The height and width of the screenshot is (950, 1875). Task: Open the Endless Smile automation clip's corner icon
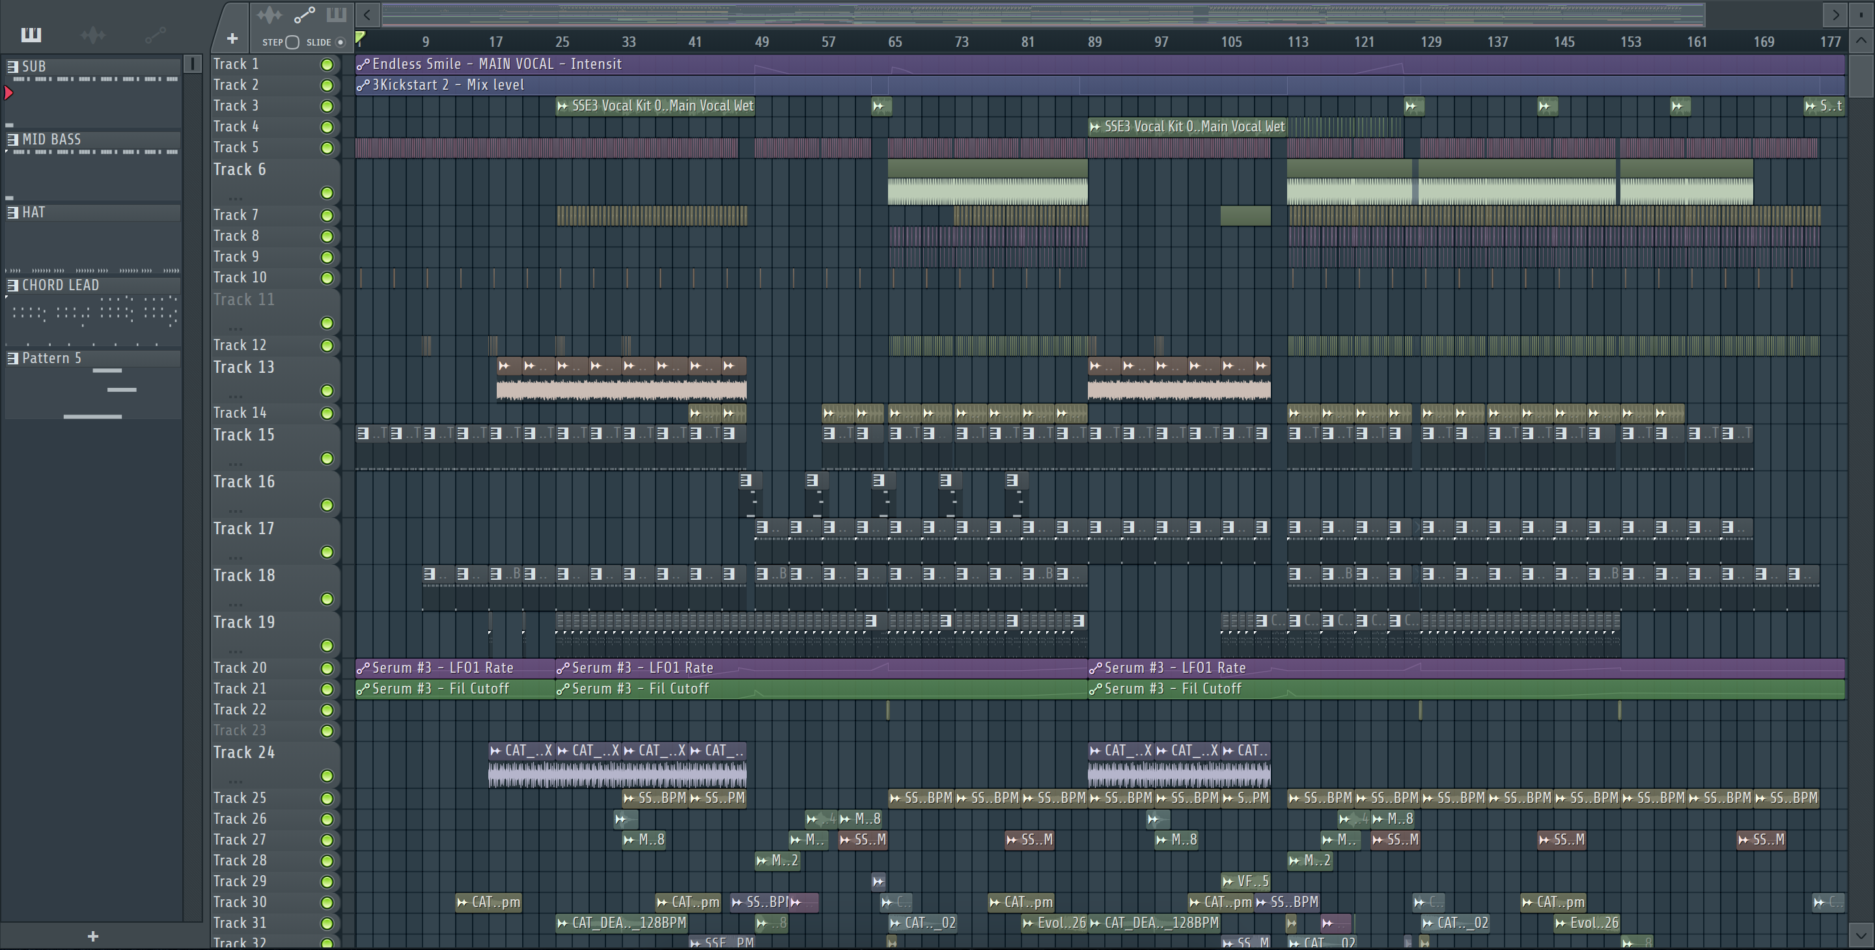(x=363, y=64)
